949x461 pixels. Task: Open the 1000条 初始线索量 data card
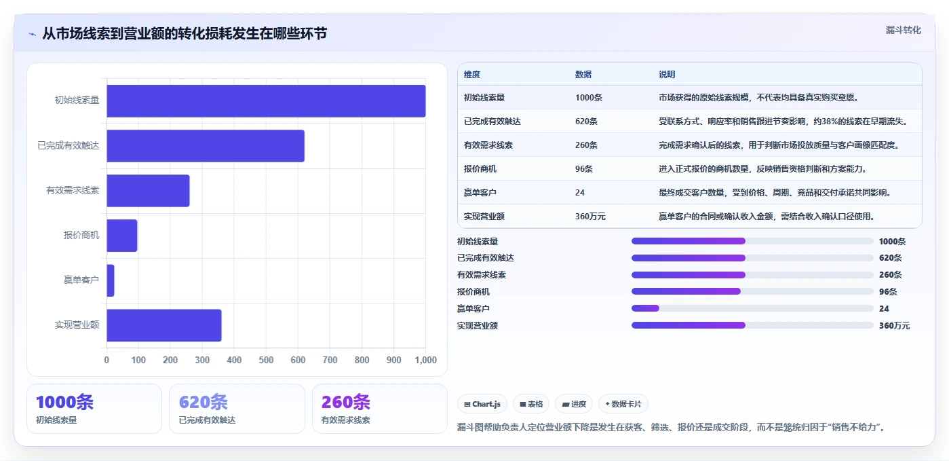click(x=94, y=409)
